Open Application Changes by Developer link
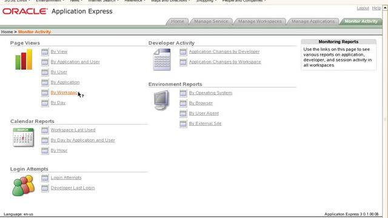 (x=224, y=51)
